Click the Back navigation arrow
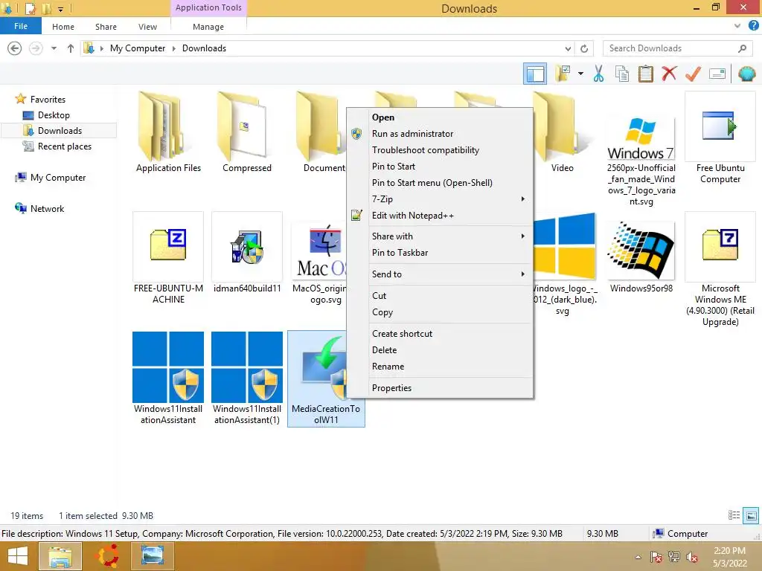This screenshot has height=571, width=762. pyautogui.click(x=15, y=48)
